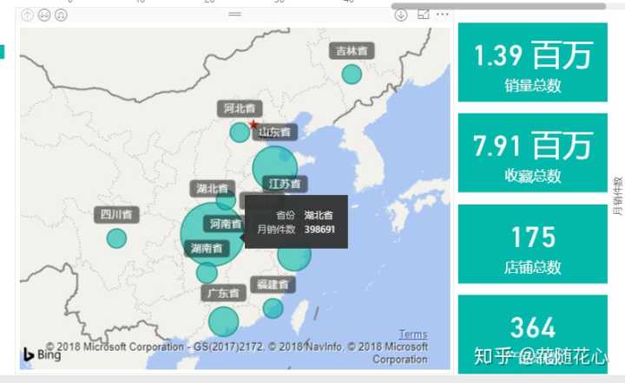Click the go to next level drill icon
This screenshot has height=383, width=625.
[x=44, y=15]
